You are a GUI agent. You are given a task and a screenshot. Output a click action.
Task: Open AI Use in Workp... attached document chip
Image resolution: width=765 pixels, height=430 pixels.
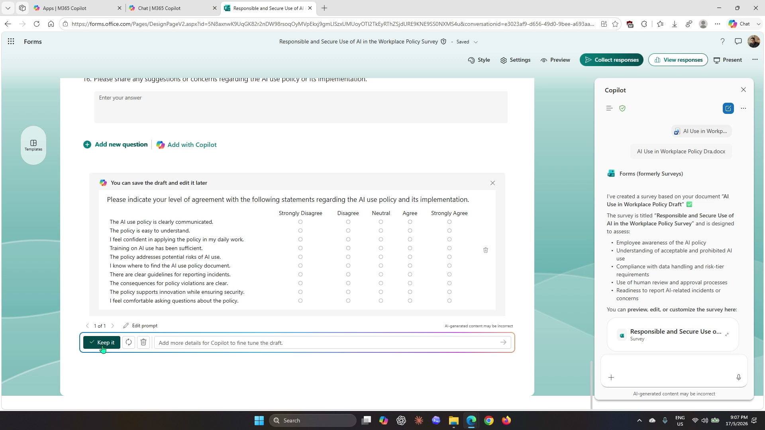(701, 131)
